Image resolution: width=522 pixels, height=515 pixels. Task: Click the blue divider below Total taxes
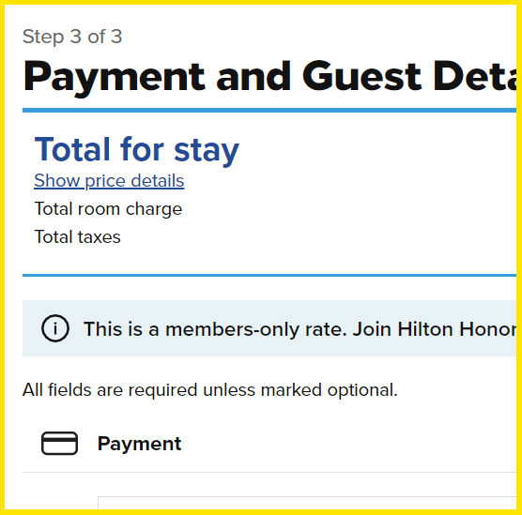pyautogui.click(x=269, y=275)
